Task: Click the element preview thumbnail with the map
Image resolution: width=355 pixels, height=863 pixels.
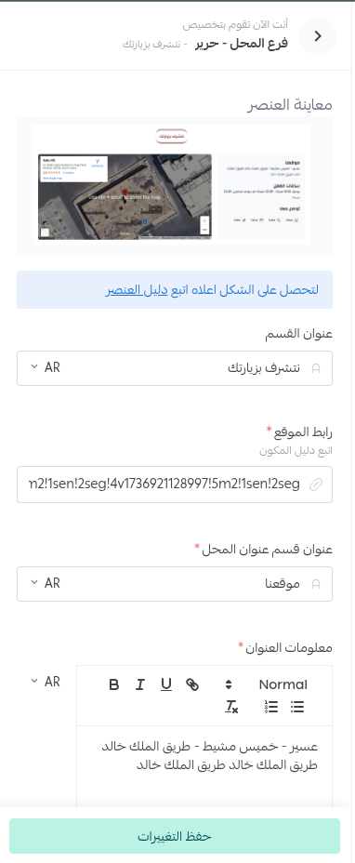Action: [175, 187]
